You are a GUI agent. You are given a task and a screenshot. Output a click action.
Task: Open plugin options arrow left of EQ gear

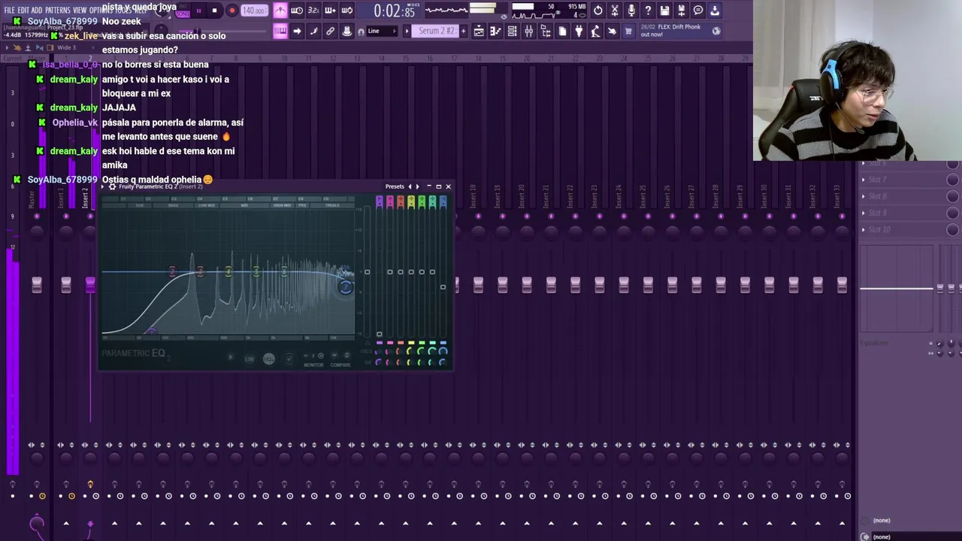coord(104,186)
